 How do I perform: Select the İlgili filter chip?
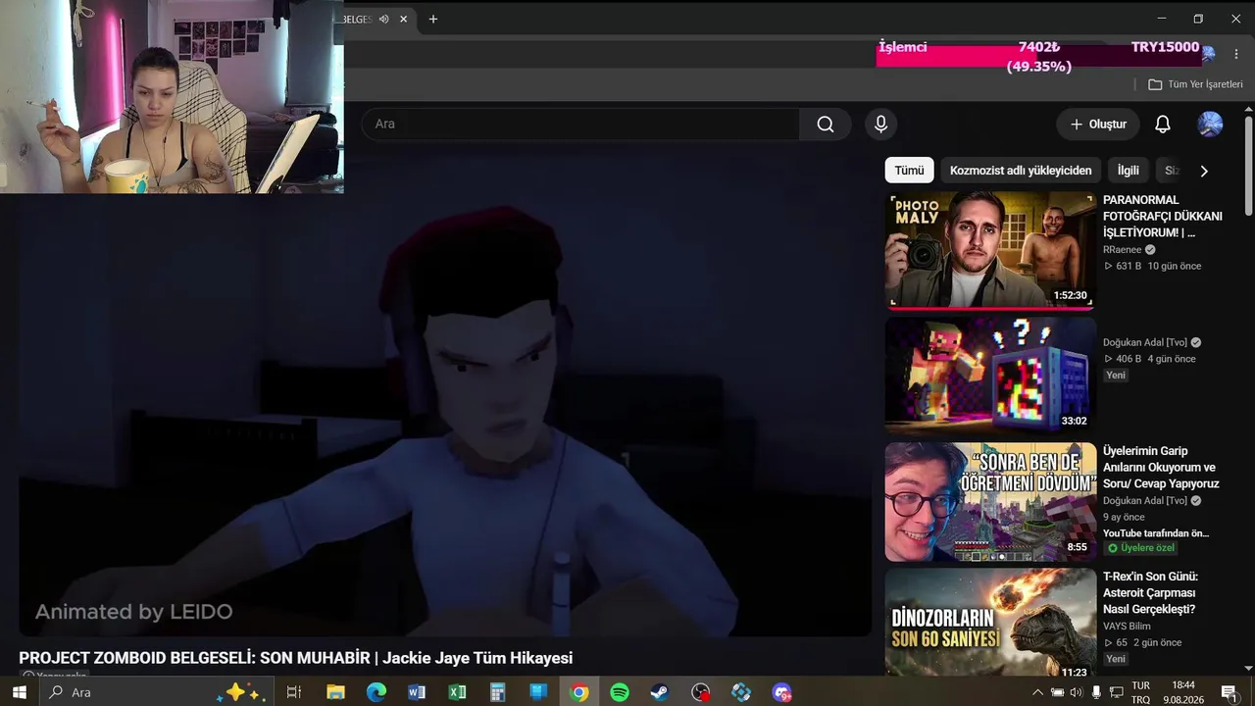point(1129,171)
